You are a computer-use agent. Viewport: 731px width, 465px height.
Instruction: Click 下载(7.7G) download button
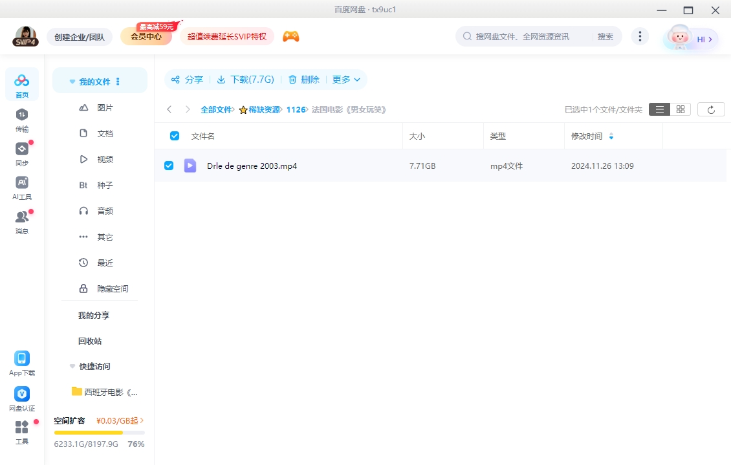coord(245,80)
